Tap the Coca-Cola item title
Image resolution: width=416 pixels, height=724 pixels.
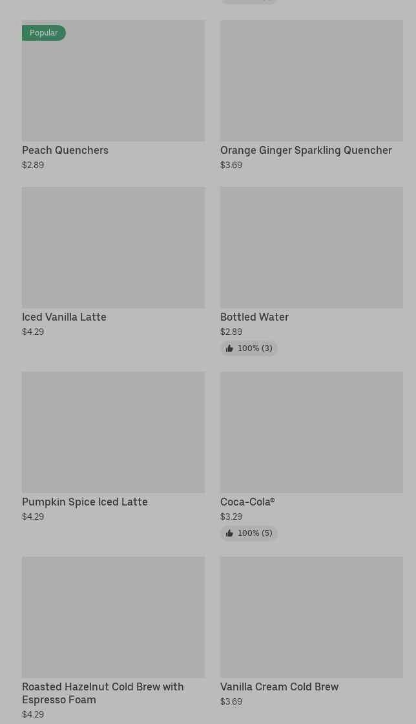coord(247,502)
